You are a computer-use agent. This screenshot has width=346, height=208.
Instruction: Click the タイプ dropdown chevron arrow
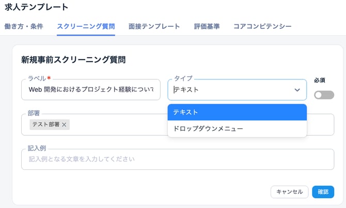(x=297, y=90)
